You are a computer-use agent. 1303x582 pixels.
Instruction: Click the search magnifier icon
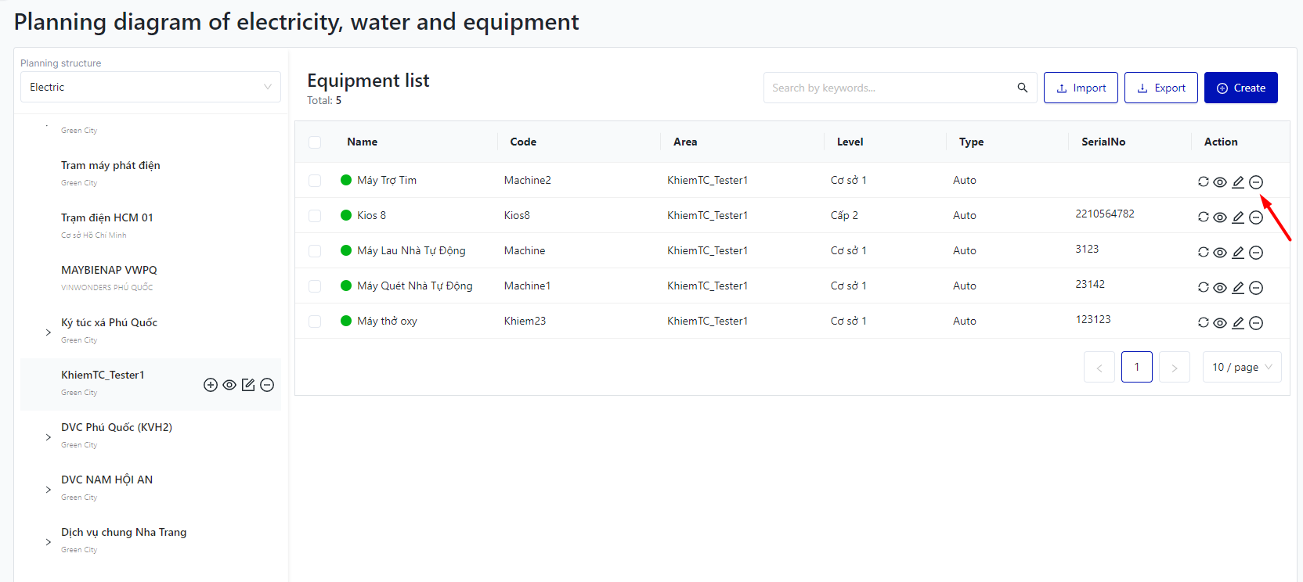(1022, 88)
